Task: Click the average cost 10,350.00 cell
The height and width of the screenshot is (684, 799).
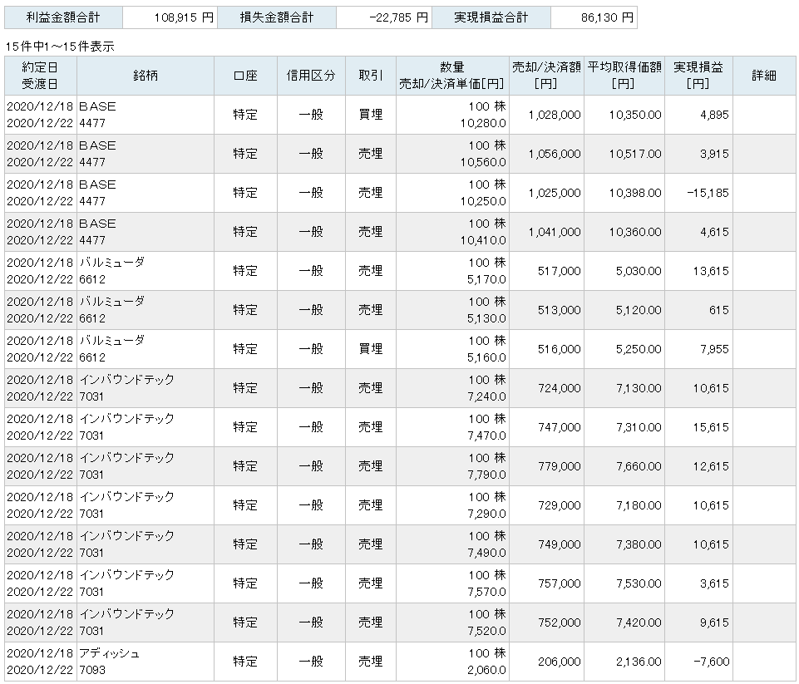Action: 624,115
